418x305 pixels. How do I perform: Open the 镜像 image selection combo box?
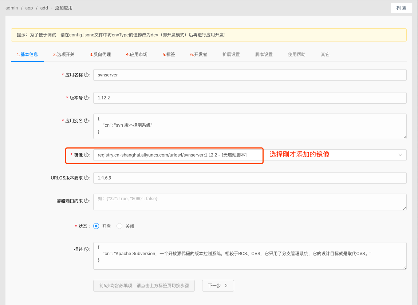(250, 155)
